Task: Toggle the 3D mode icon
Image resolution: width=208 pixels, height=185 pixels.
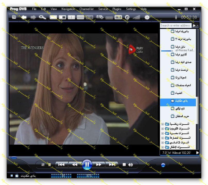Action: pyautogui.click(x=89, y=17)
